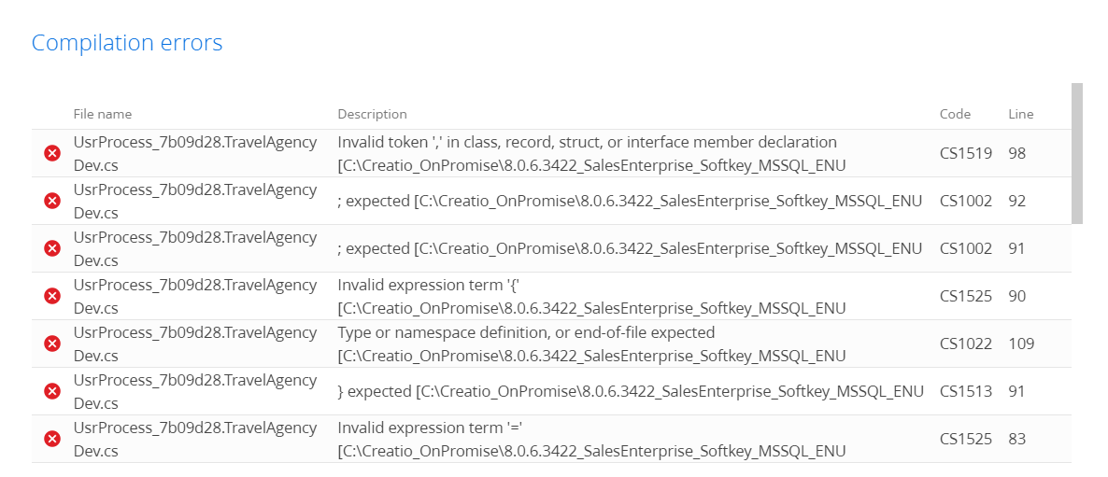Select the "} expected" error description
This screenshot has height=477, width=1108.
[x=630, y=391]
